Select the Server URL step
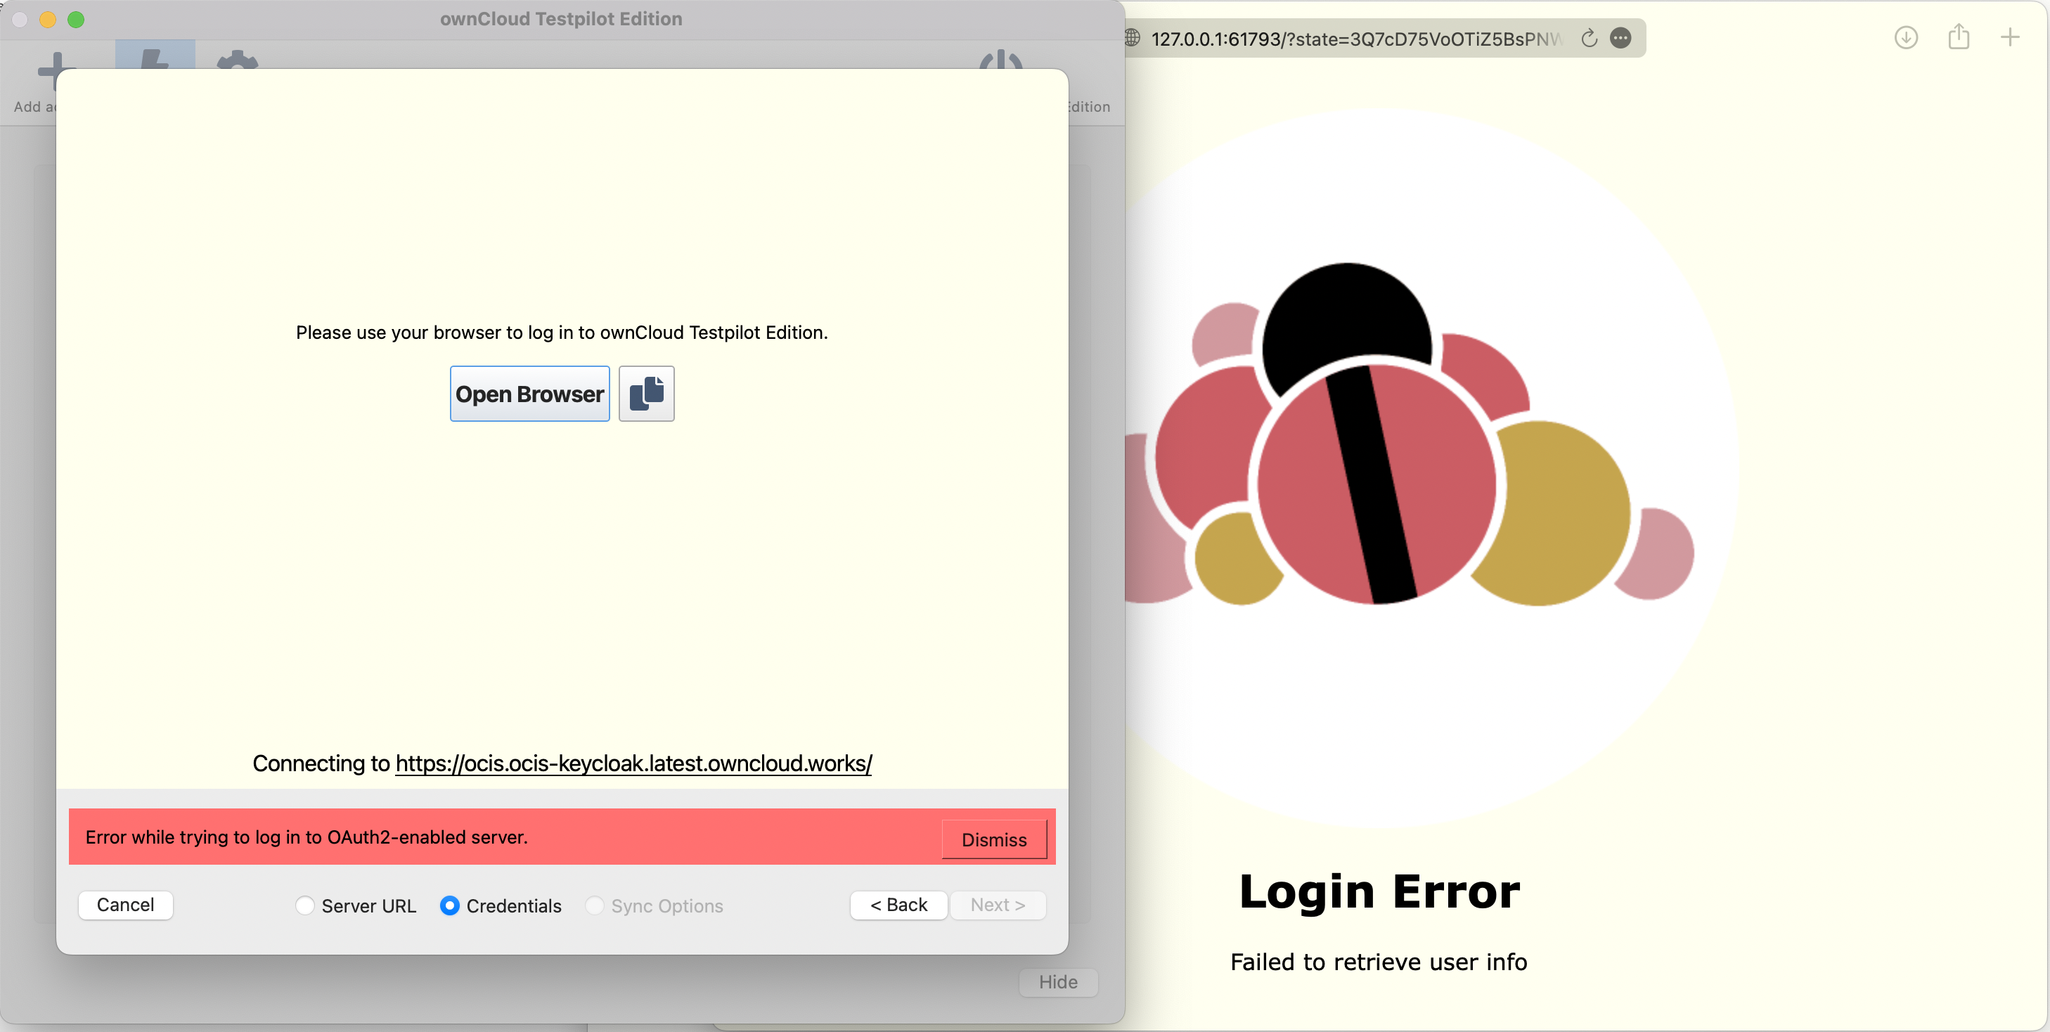This screenshot has height=1032, width=2050. pyautogui.click(x=305, y=905)
